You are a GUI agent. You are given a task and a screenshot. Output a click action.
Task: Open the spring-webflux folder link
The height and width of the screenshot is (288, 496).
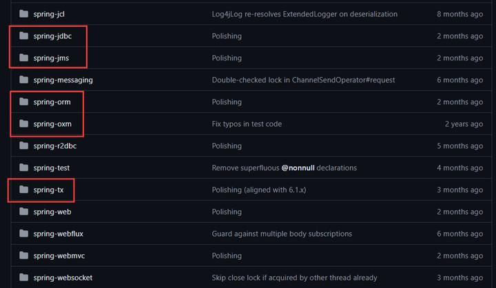tap(58, 234)
